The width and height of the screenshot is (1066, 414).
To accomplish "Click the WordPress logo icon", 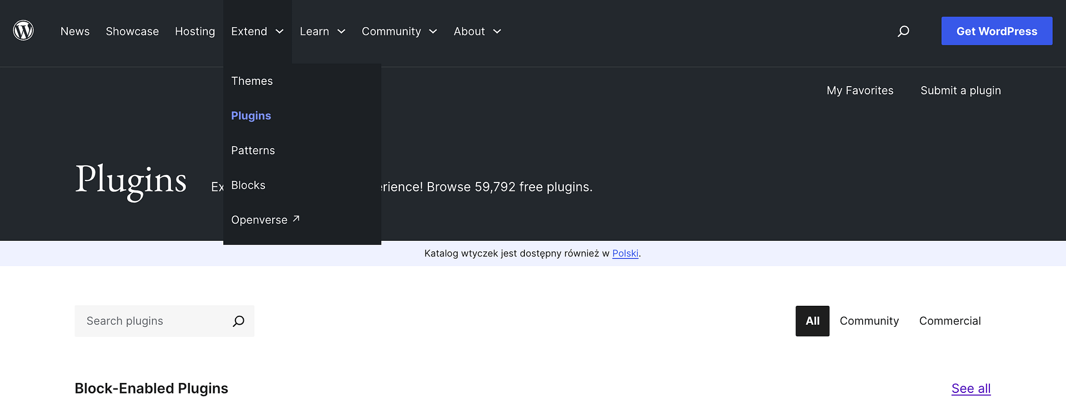I will tap(23, 31).
